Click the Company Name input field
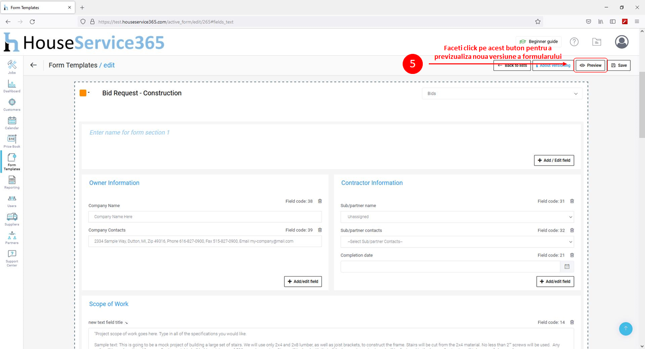The image size is (645, 349). tap(205, 217)
